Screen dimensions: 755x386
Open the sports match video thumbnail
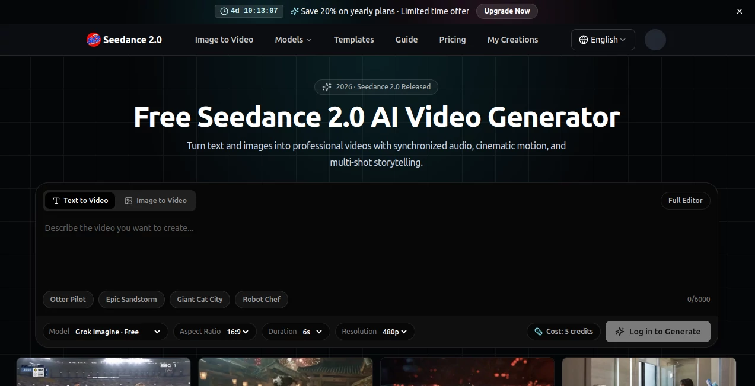click(x=103, y=372)
